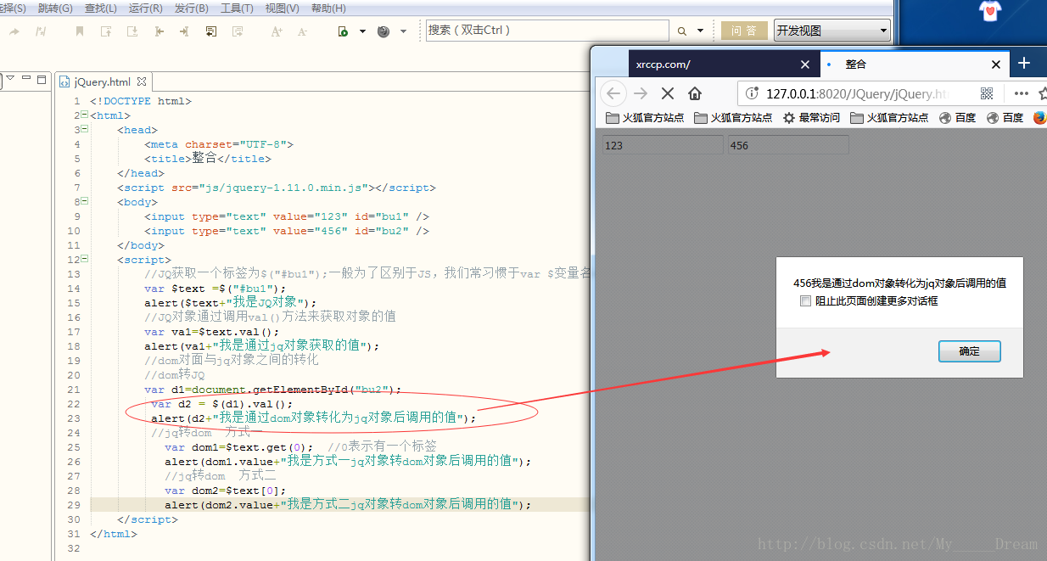Image resolution: width=1047 pixels, height=561 pixels.
Task: Click the jquery-1.11.0.min.js script src line
Action: (276, 188)
